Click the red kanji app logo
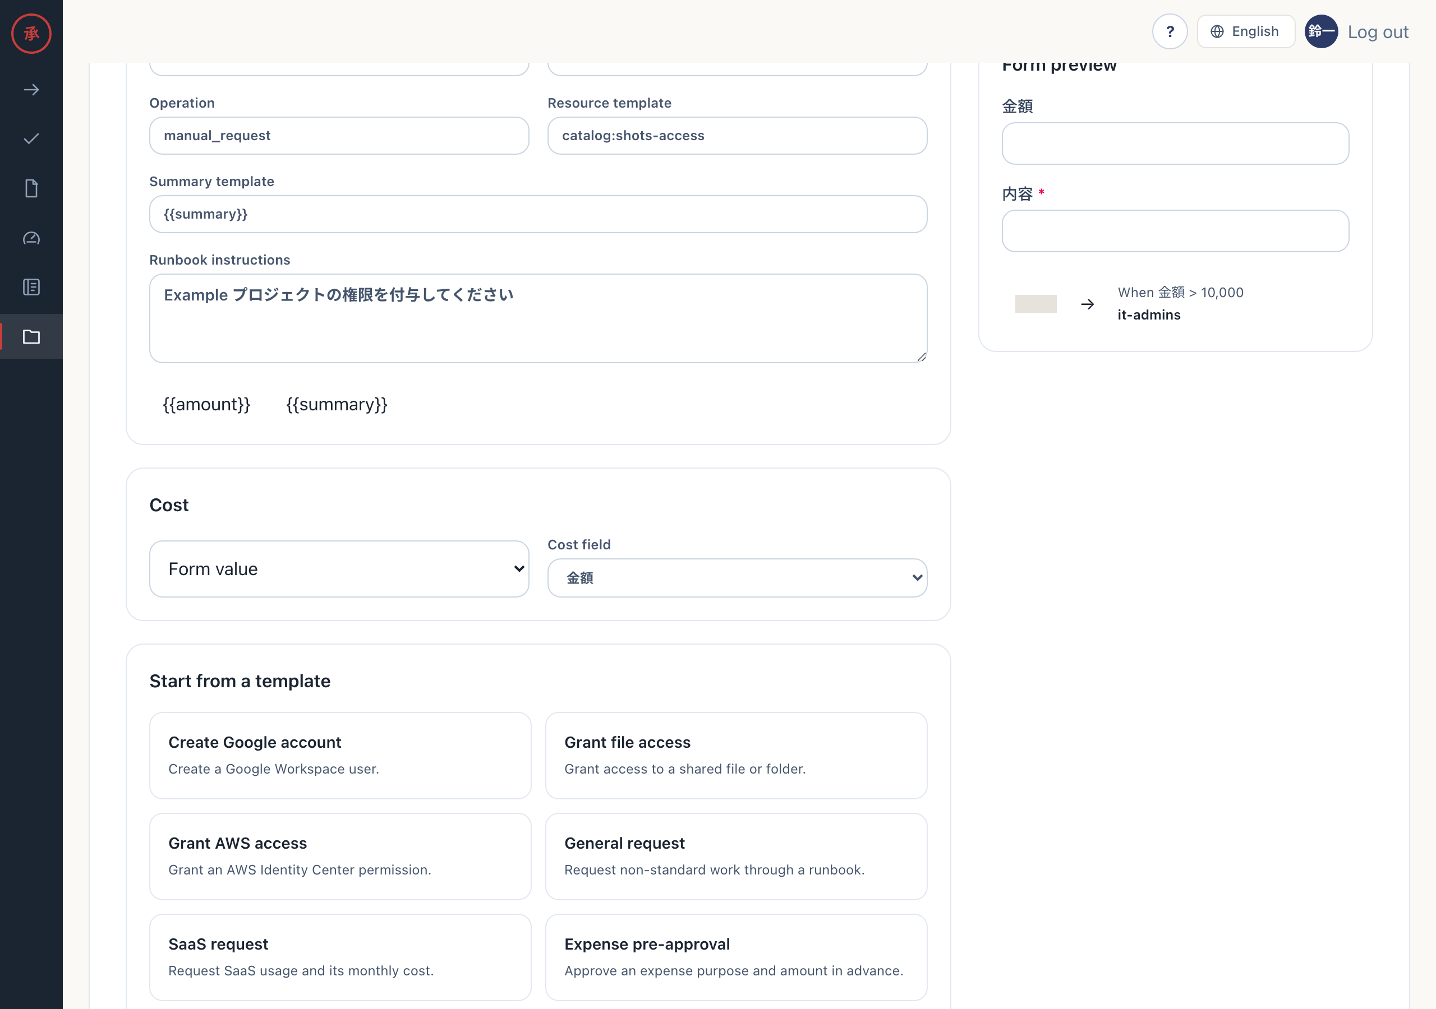1436x1009 pixels. coord(31,34)
